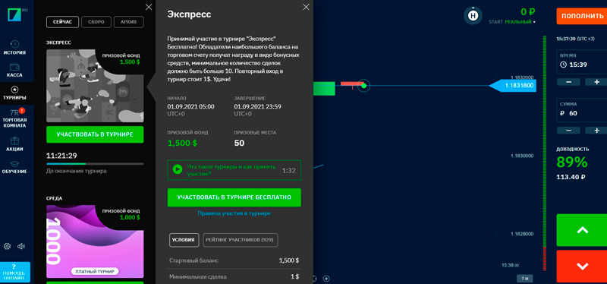Viewport: 607px width, 284px height.
Task: Click the video duration 1:32
Action: [x=289, y=171]
